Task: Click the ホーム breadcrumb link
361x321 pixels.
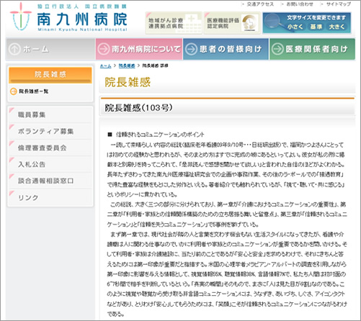Action: click(106, 65)
